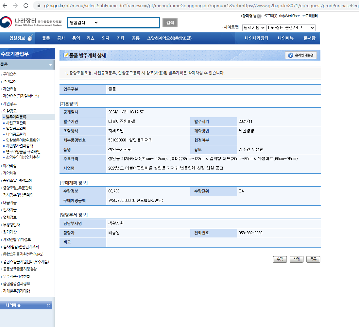Open the 통합검색 category dropdown

click(84, 23)
